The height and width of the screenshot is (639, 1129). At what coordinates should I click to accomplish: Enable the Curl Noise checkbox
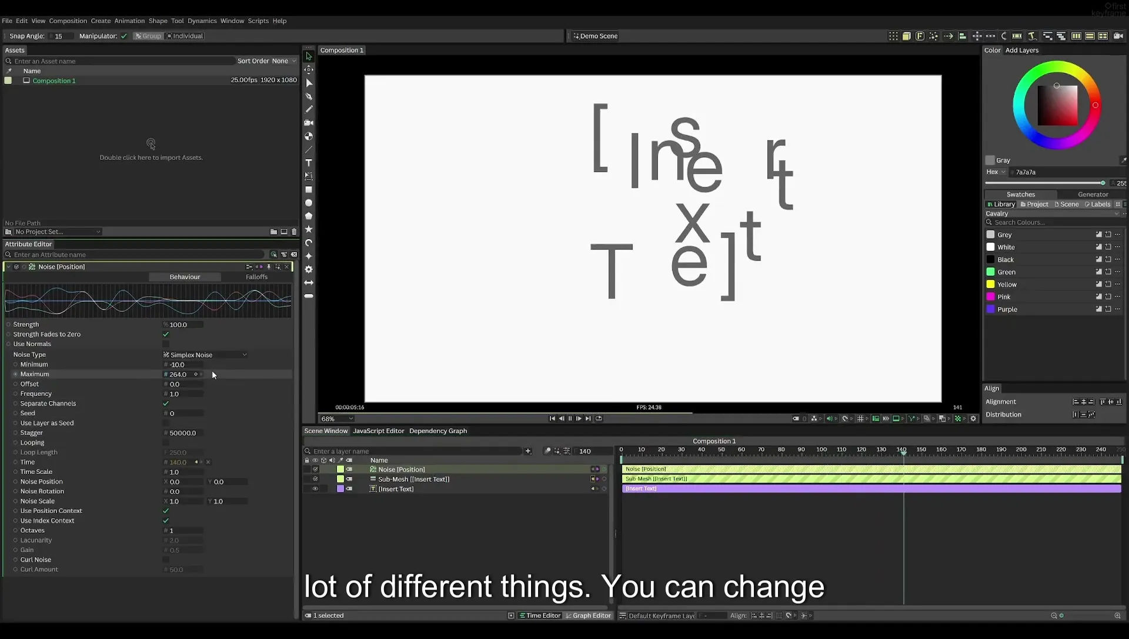(166, 560)
